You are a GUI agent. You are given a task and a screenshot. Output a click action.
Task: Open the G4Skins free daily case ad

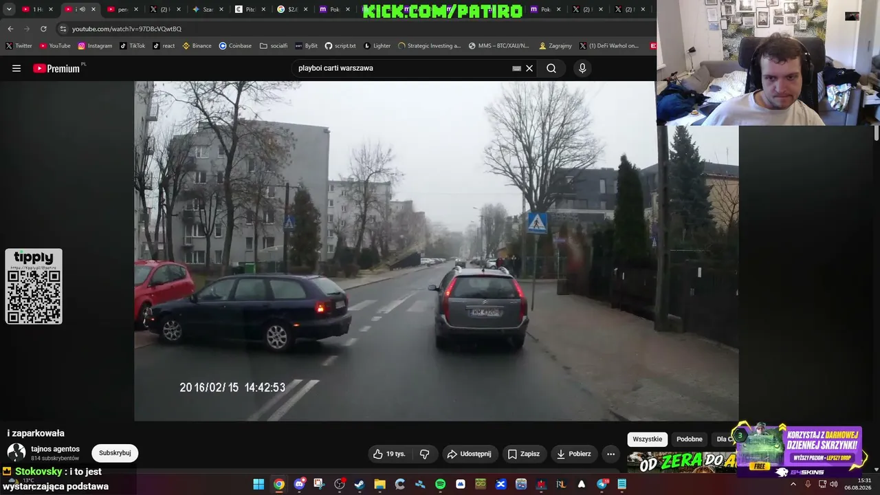[799, 450]
